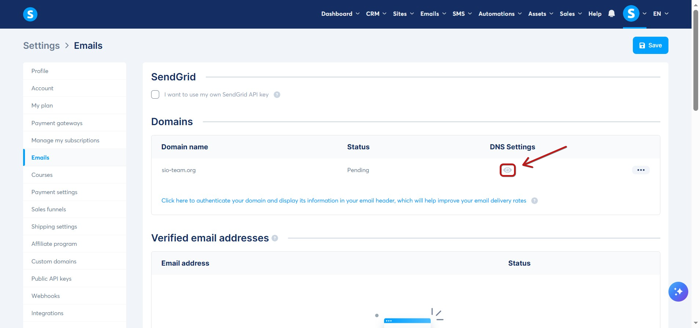This screenshot has height=328, width=700.
Task: Expand the Automations menu
Action: 500,14
